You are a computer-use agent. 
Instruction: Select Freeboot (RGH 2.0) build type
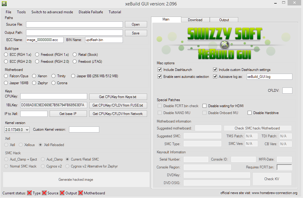coord(37,62)
